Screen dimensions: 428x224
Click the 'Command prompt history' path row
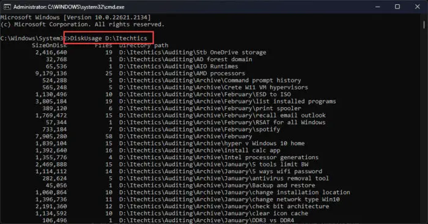coord(210,80)
